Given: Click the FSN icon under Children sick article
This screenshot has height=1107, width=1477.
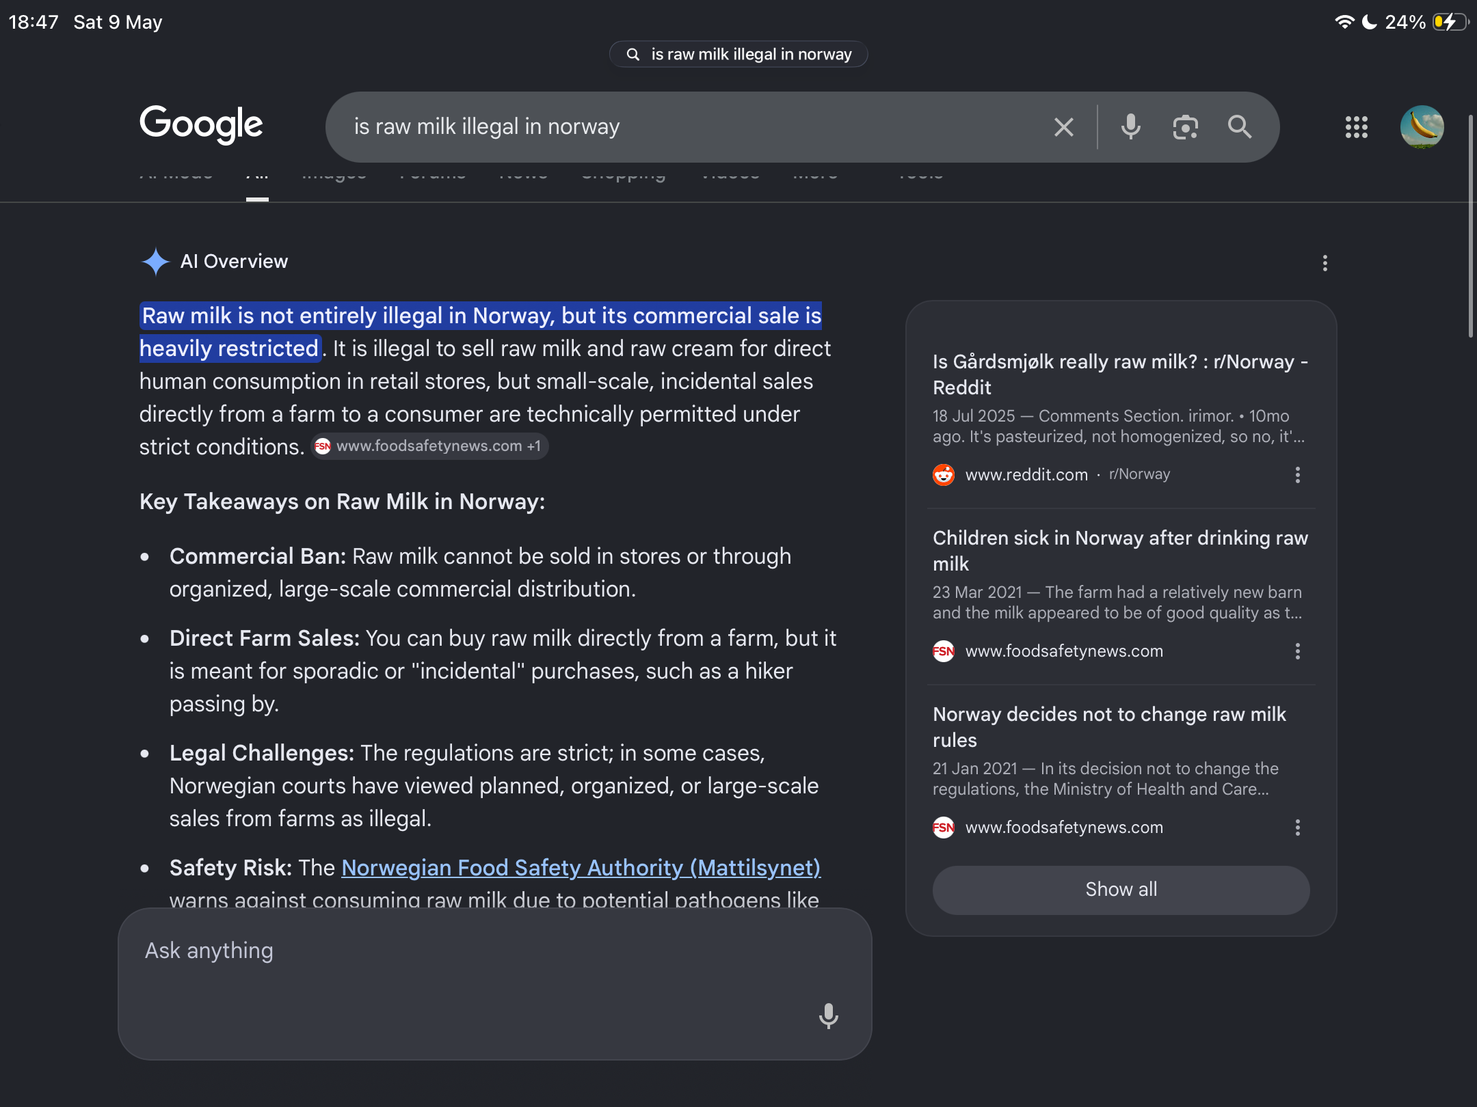Looking at the screenshot, I should point(944,651).
